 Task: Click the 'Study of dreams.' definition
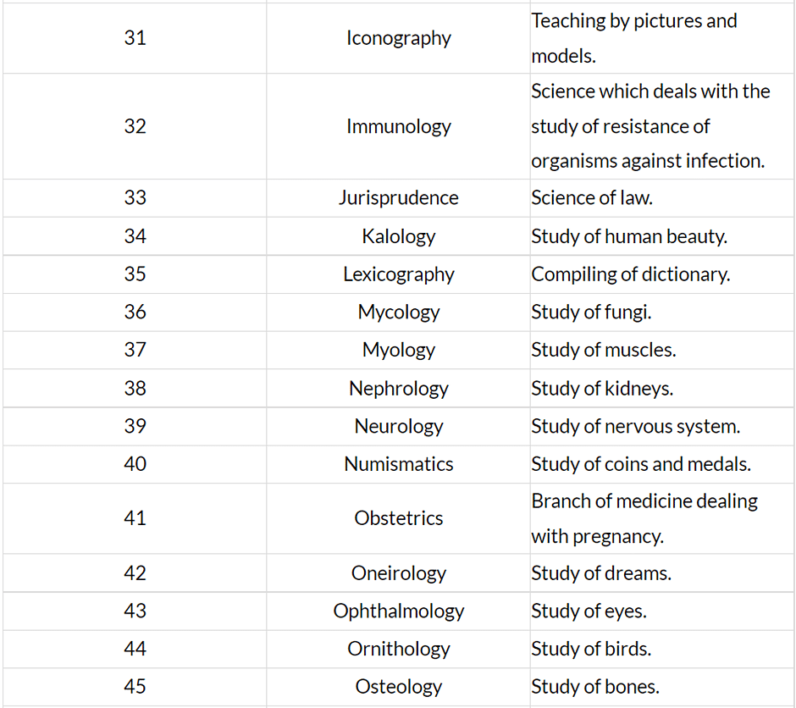tap(601, 573)
